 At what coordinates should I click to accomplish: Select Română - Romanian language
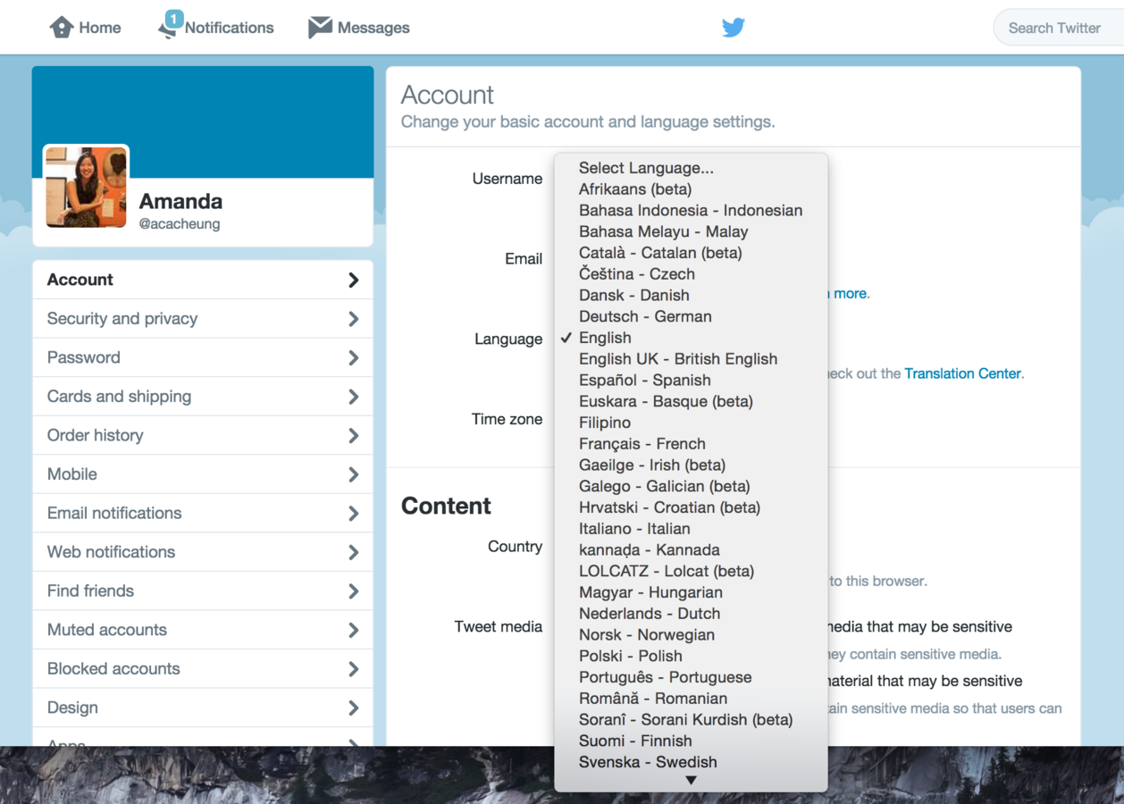691,699
